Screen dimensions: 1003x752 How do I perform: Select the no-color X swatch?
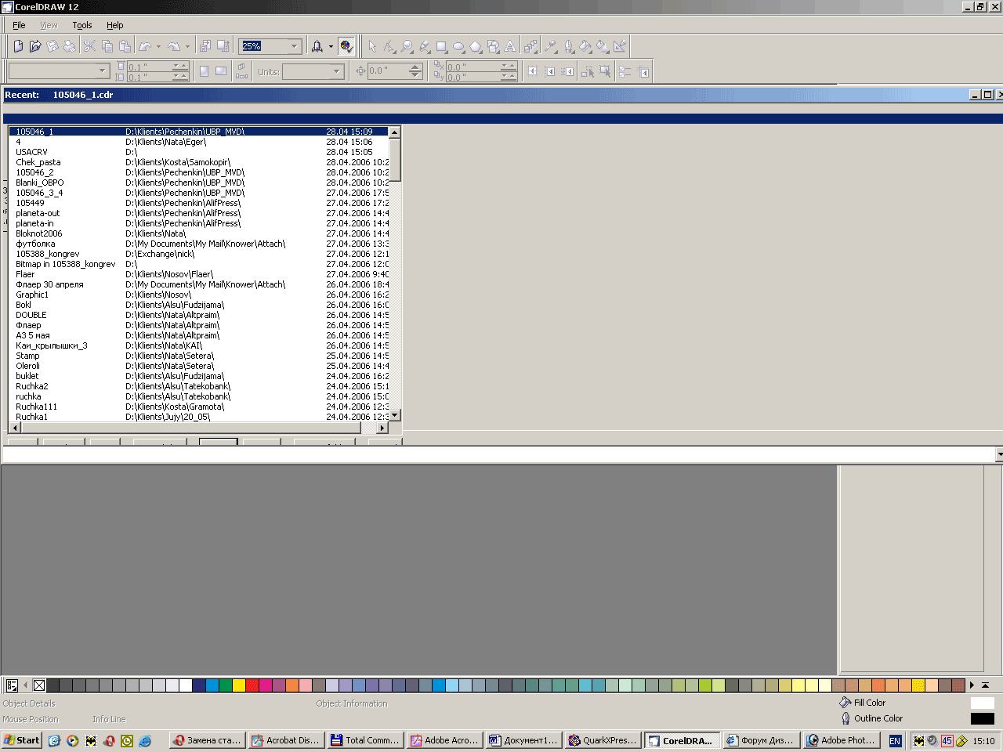tap(39, 685)
